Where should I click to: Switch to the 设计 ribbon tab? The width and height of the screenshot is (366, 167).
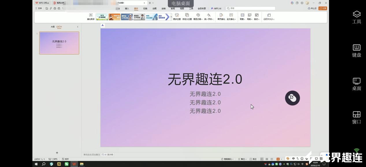136,8
